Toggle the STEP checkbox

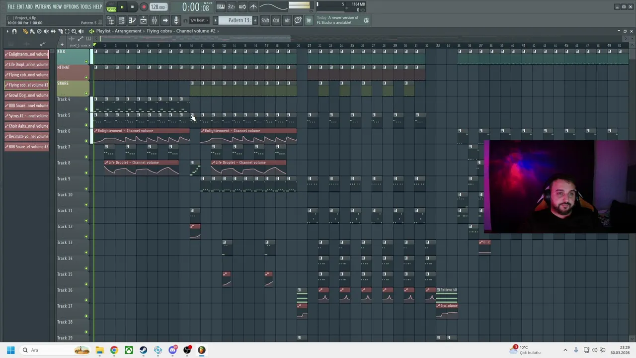(77, 45)
